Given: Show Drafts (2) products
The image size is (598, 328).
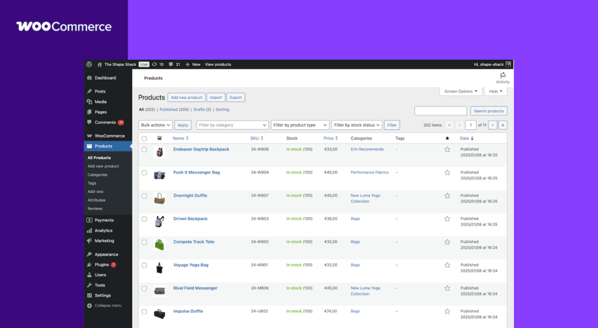Looking at the screenshot, I should [202, 110].
